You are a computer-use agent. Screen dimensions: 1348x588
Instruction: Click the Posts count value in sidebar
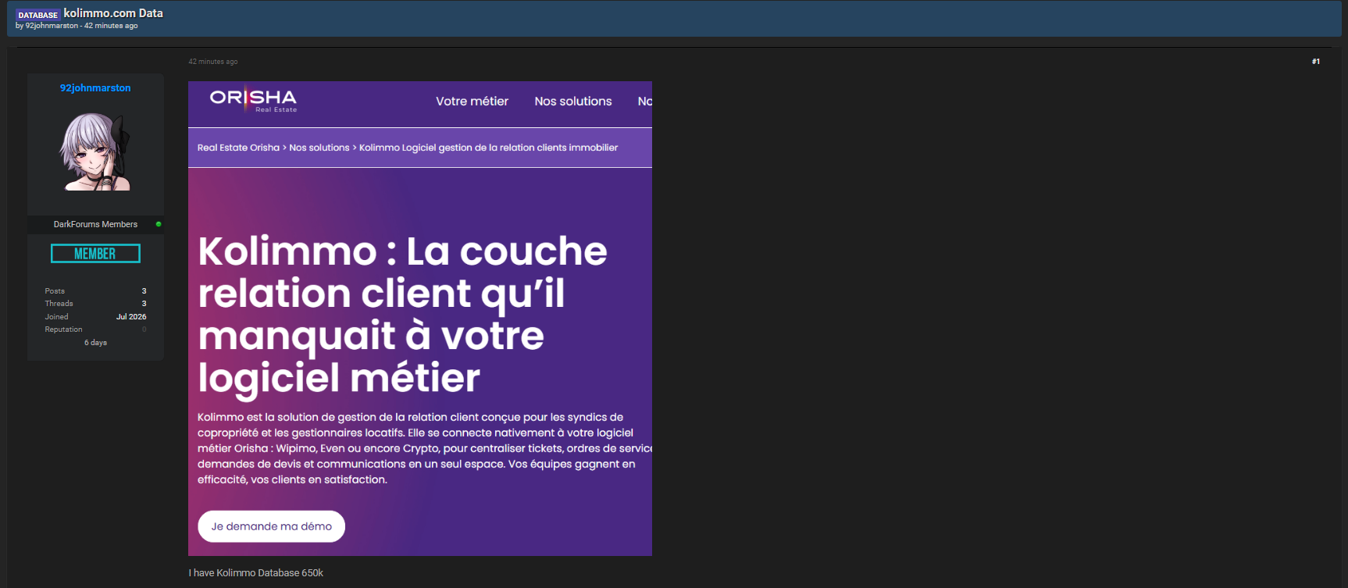coord(144,291)
